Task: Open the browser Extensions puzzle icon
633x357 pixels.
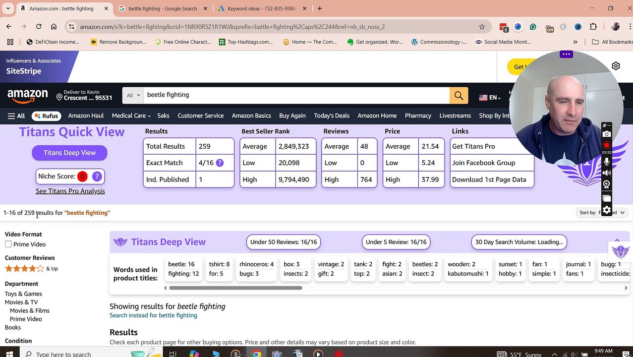Action: [593, 27]
